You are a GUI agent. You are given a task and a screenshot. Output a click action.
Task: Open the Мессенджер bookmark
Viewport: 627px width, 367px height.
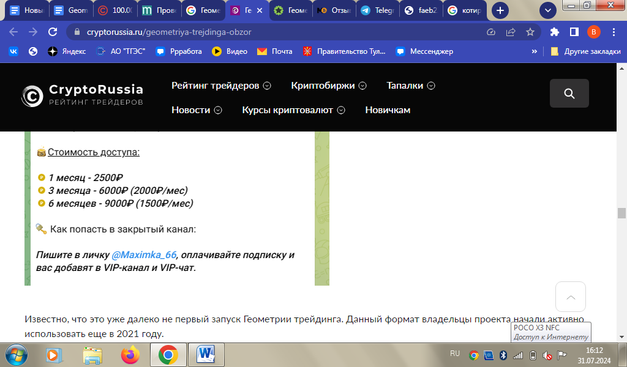point(424,51)
